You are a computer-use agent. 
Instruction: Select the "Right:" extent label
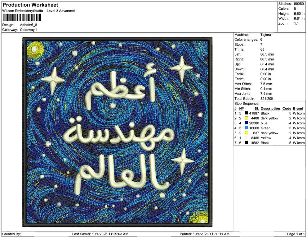239,59
